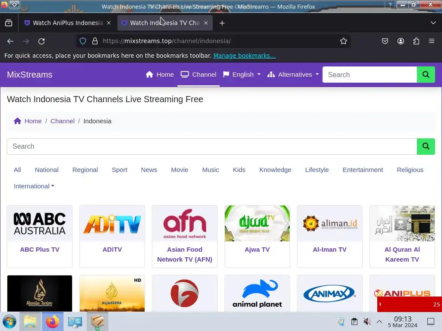The height and width of the screenshot is (331, 442).
Task: Select the Religious category filter
Action: pos(410,170)
